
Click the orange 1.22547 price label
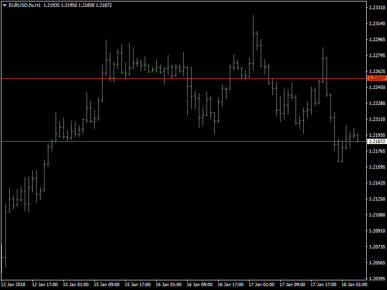pos(377,78)
